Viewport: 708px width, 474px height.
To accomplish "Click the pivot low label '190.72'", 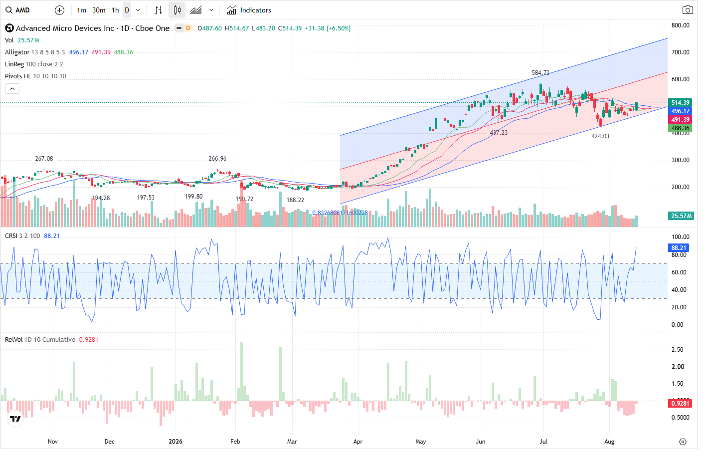I will (x=244, y=199).
